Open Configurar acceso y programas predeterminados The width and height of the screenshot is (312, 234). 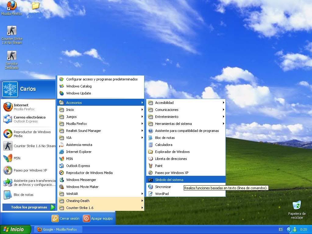(101, 79)
